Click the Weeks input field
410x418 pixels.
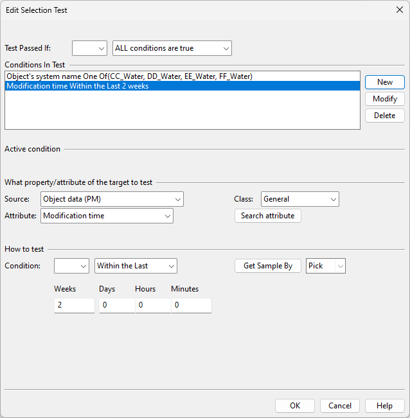[74, 305]
